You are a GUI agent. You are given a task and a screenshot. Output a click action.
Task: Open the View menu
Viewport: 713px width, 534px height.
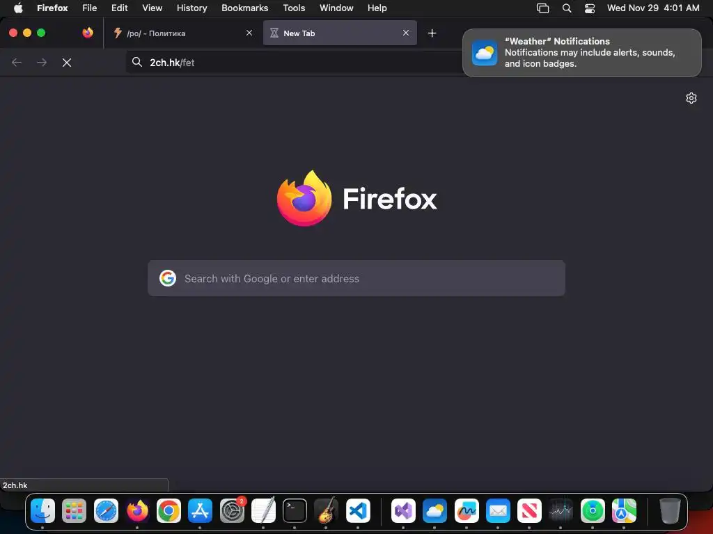pyautogui.click(x=152, y=8)
